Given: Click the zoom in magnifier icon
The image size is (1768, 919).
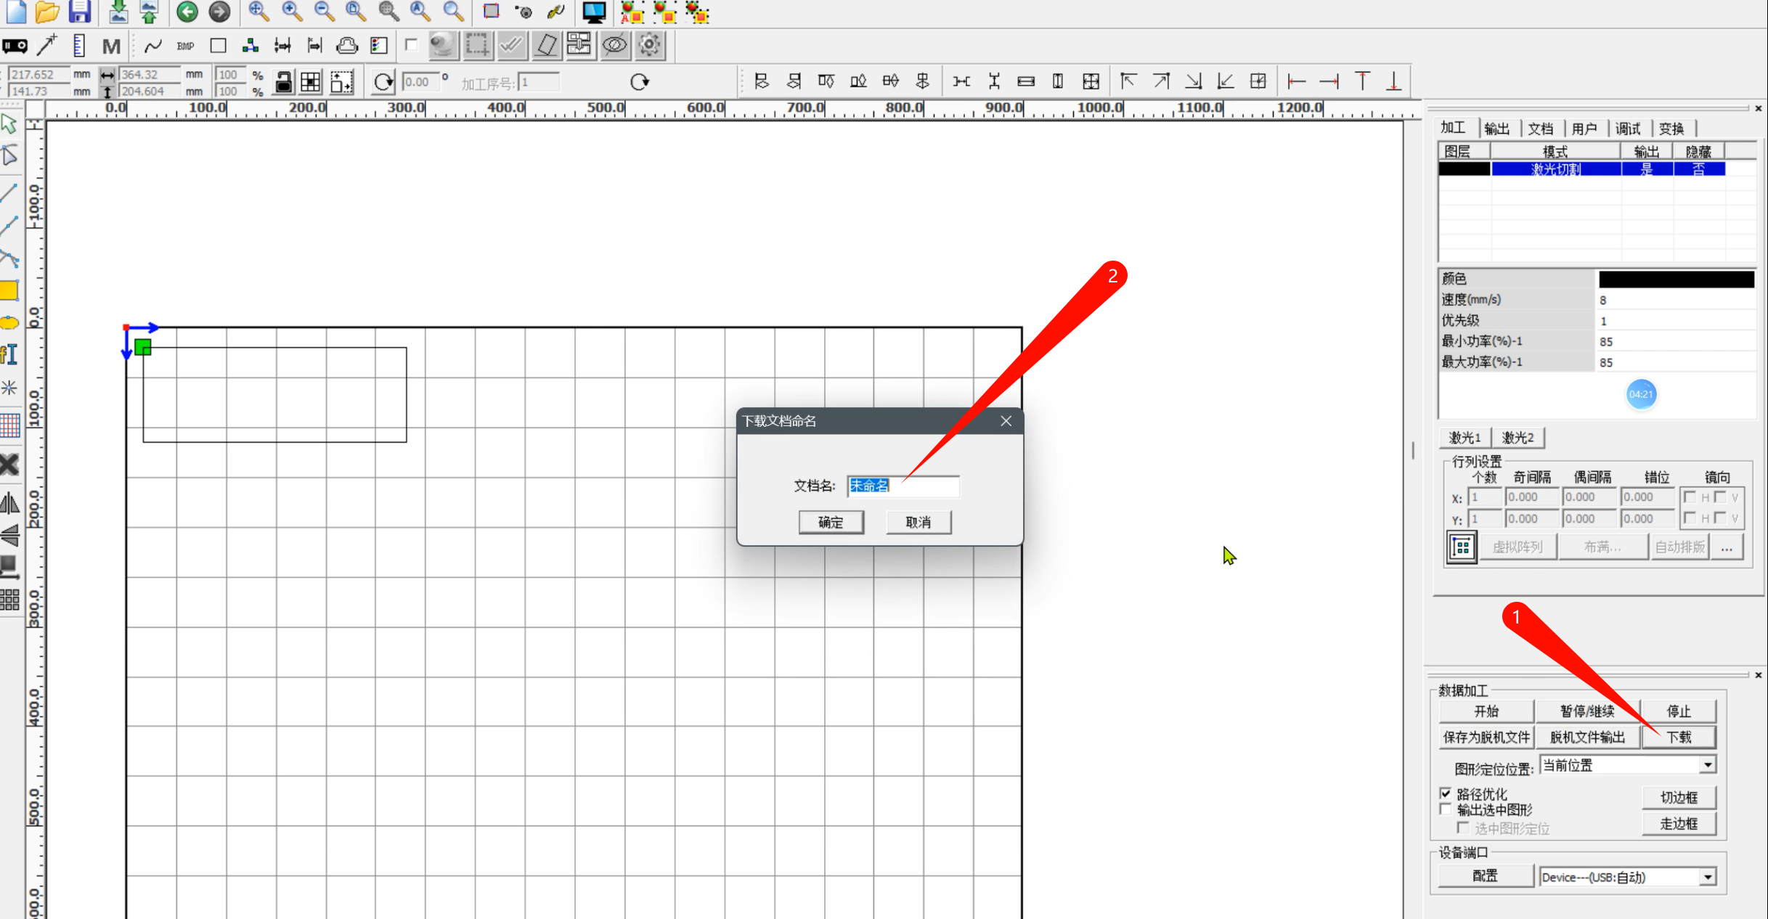Looking at the screenshot, I should pos(291,11).
